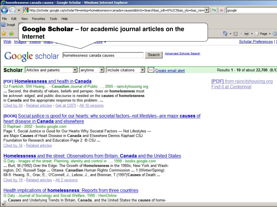The height and width of the screenshot is (207, 277).
Task: Click the horizontal scrollbar left arrow
Action: pos(3,205)
